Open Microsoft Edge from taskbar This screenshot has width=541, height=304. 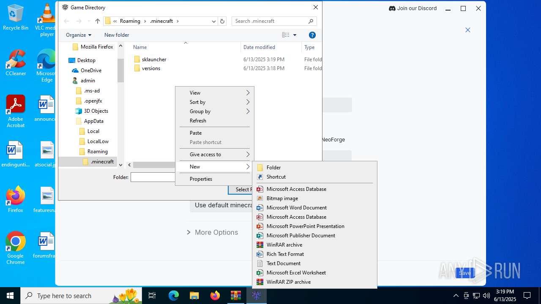pyautogui.click(x=174, y=296)
